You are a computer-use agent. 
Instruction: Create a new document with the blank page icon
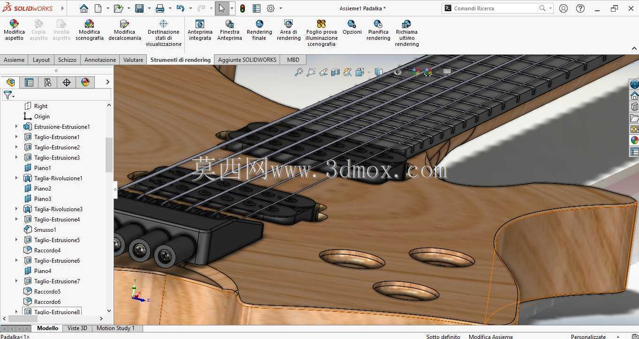pos(98,8)
